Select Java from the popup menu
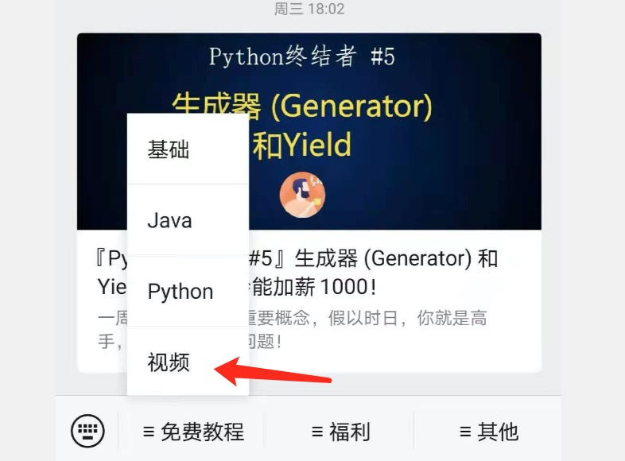 click(188, 220)
